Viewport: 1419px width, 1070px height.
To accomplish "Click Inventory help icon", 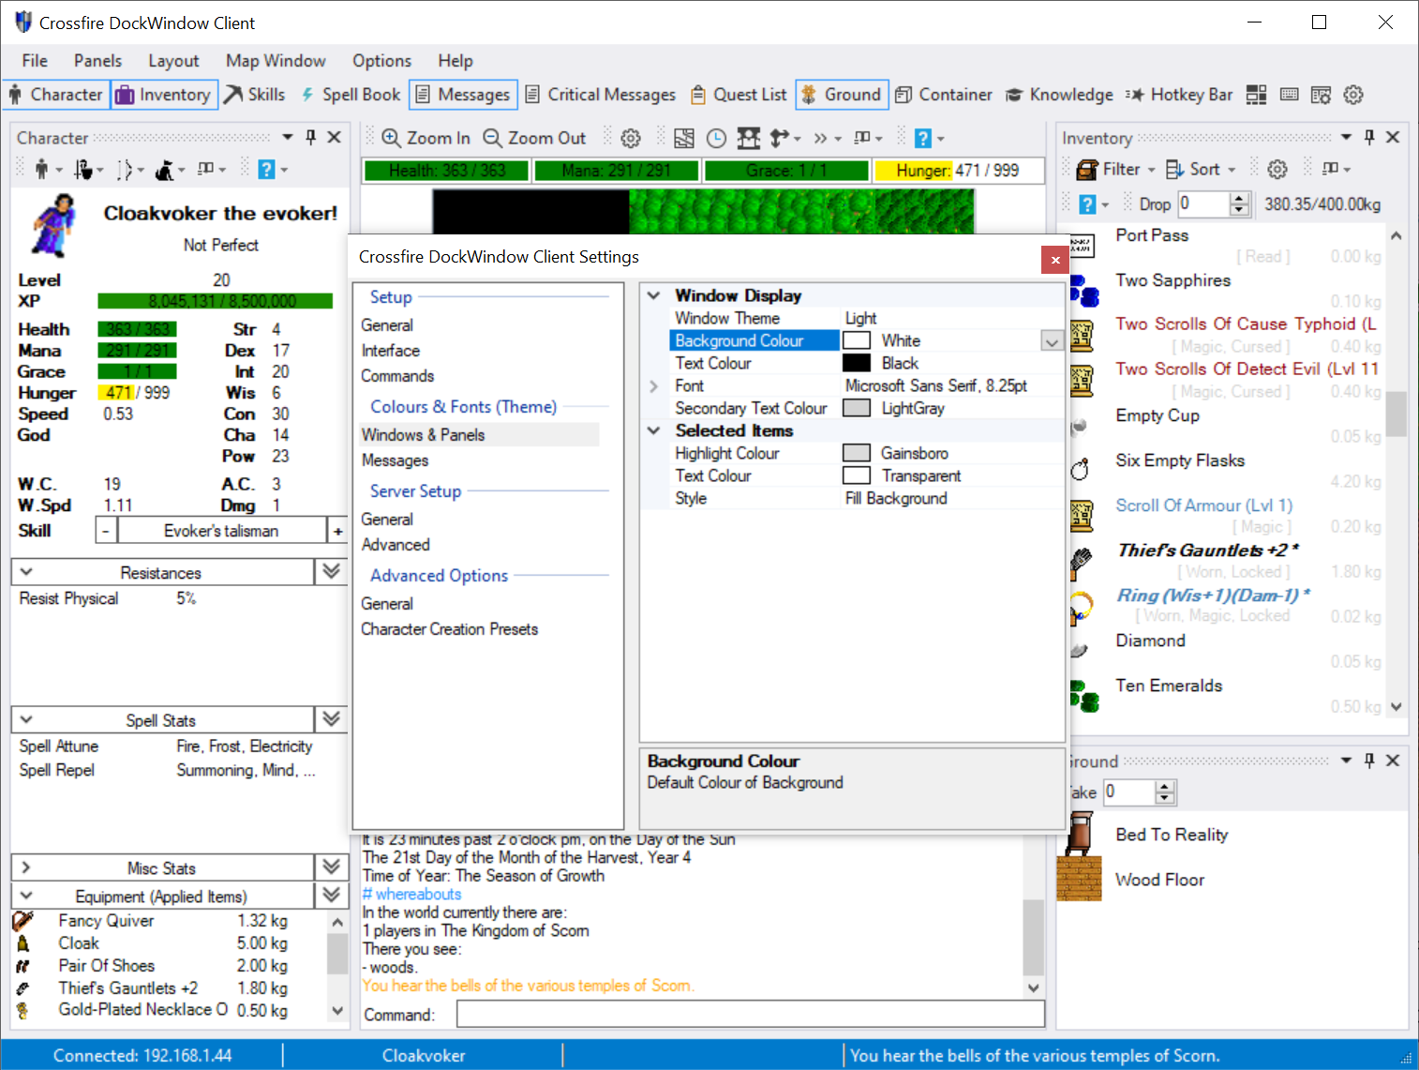I will point(1087,203).
